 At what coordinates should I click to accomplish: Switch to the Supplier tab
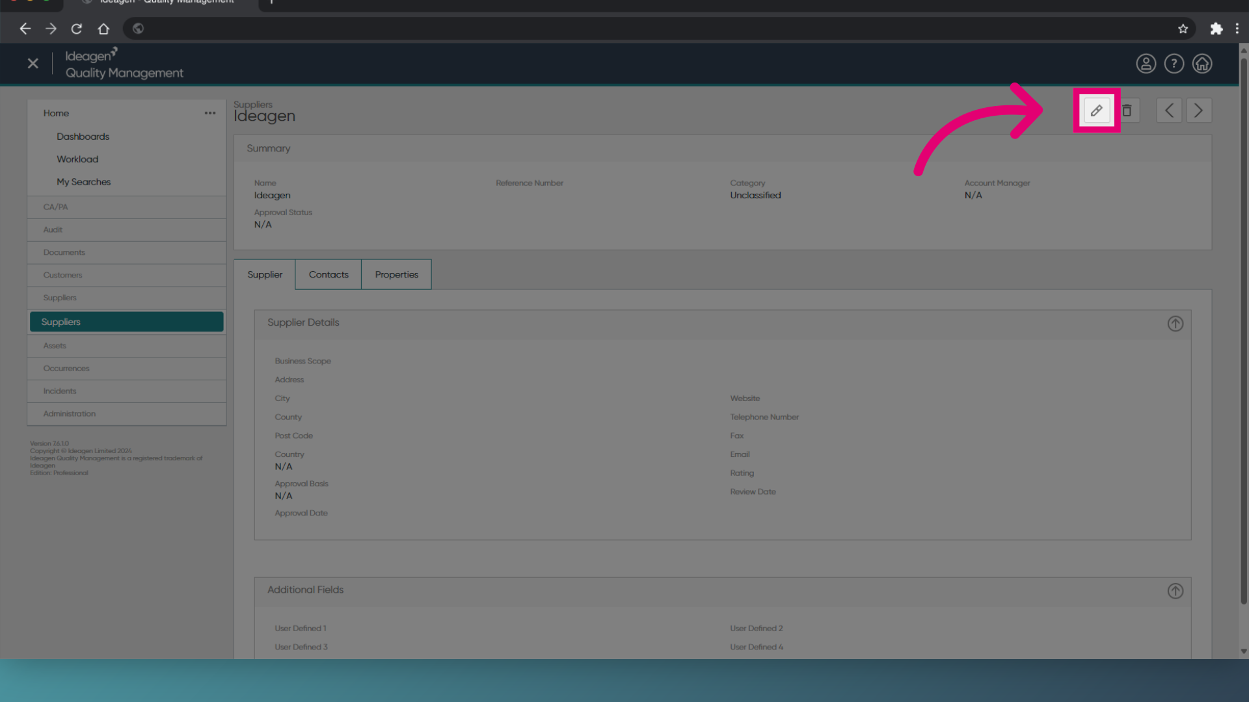coord(265,275)
